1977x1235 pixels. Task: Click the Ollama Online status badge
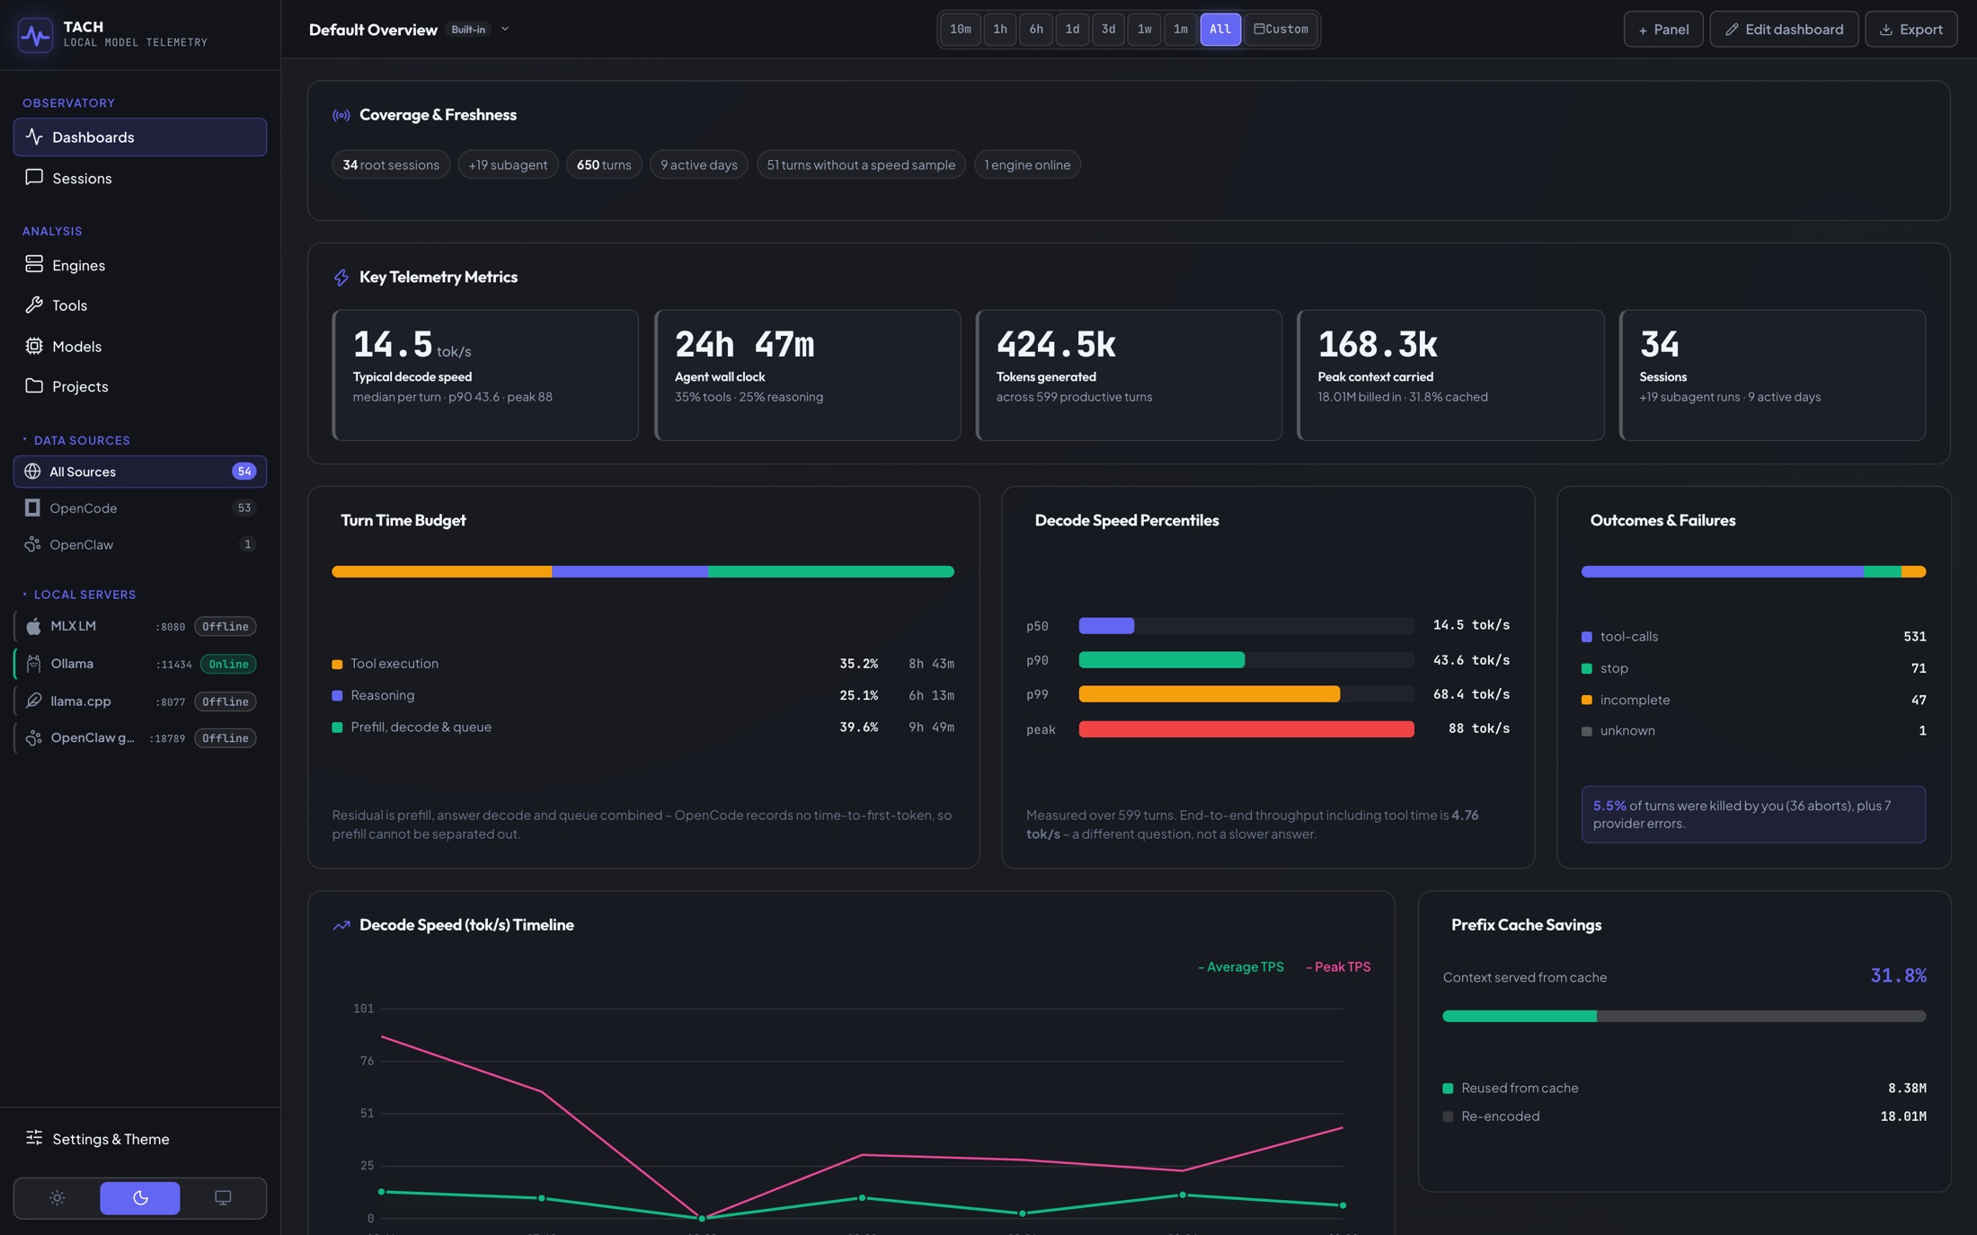(x=228, y=665)
